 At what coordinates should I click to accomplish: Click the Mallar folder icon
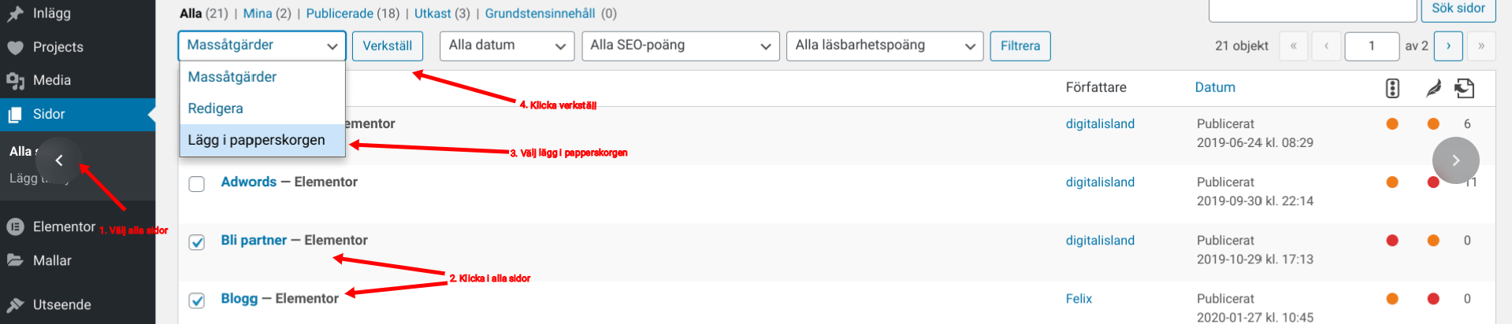click(x=15, y=260)
